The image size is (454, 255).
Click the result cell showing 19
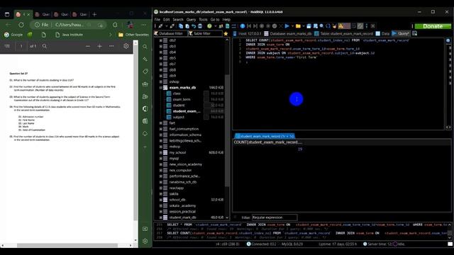pos(300,149)
